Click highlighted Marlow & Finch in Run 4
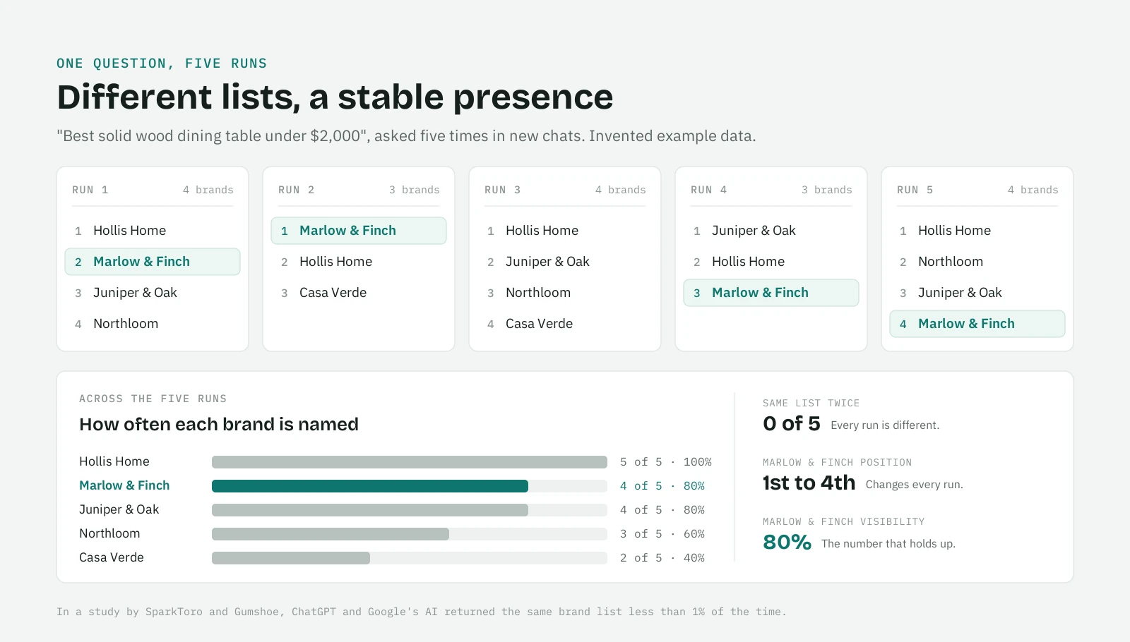Screen dimensions: 1130x642 pyautogui.click(x=771, y=293)
